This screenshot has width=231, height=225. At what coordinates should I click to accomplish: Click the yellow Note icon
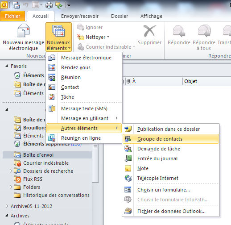coord(128,168)
